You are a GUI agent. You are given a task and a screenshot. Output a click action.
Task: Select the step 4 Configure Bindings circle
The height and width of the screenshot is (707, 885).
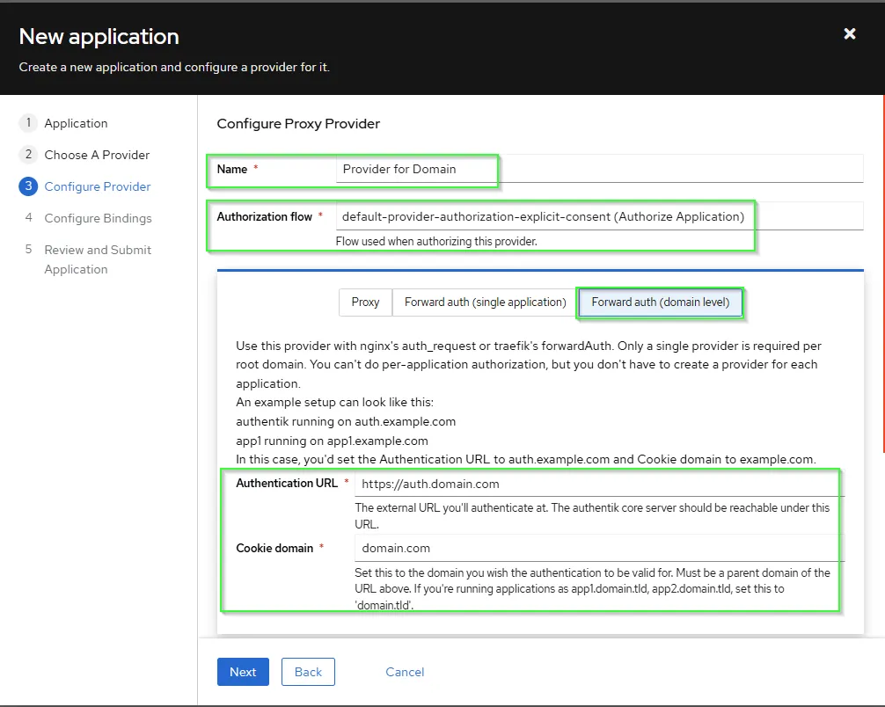point(28,218)
